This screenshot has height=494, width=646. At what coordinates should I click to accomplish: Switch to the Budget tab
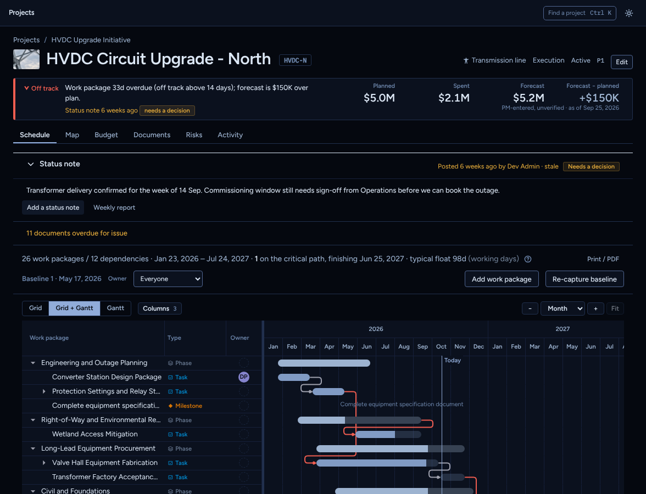click(x=107, y=135)
